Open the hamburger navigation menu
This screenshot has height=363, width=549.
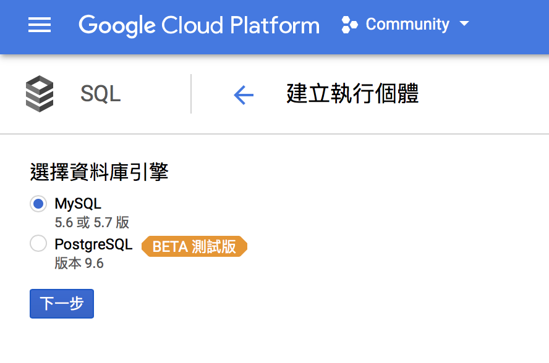[40, 25]
